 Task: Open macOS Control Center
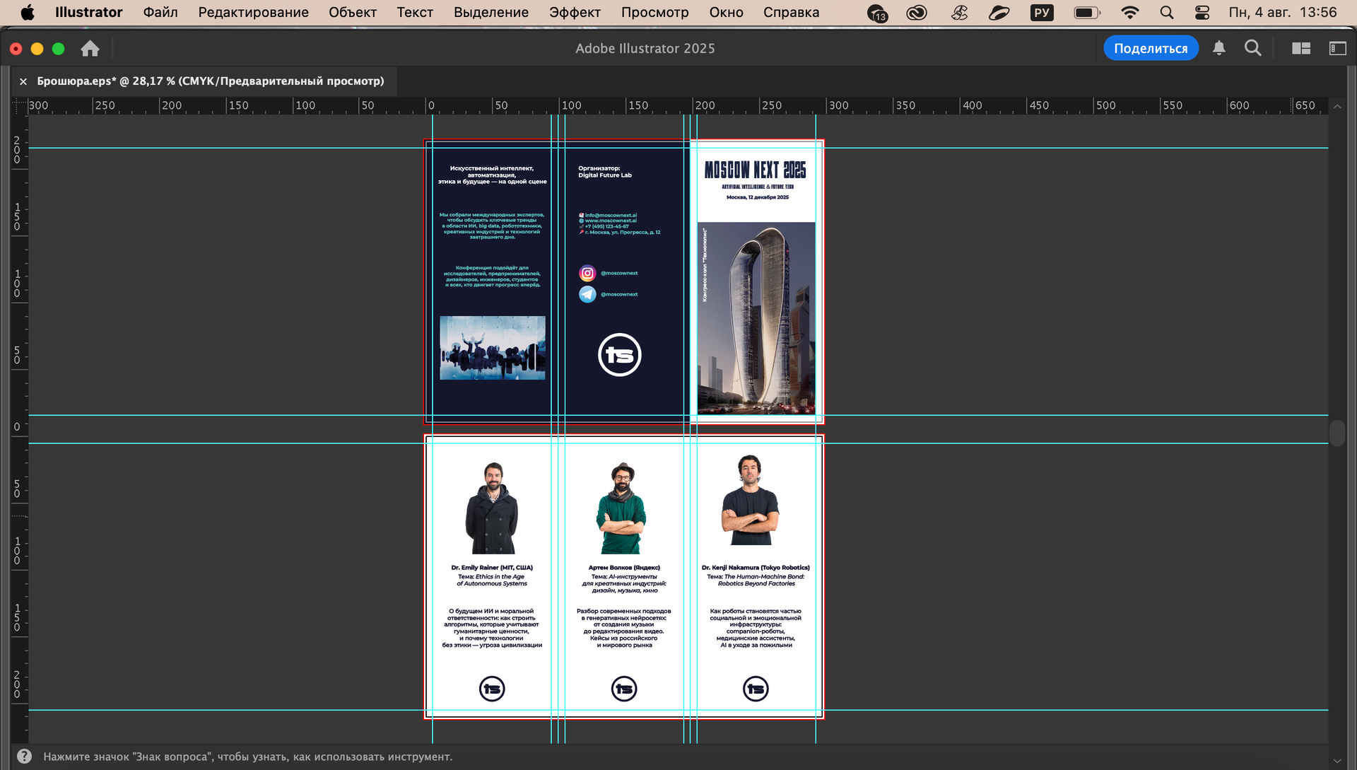point(1202,12)
